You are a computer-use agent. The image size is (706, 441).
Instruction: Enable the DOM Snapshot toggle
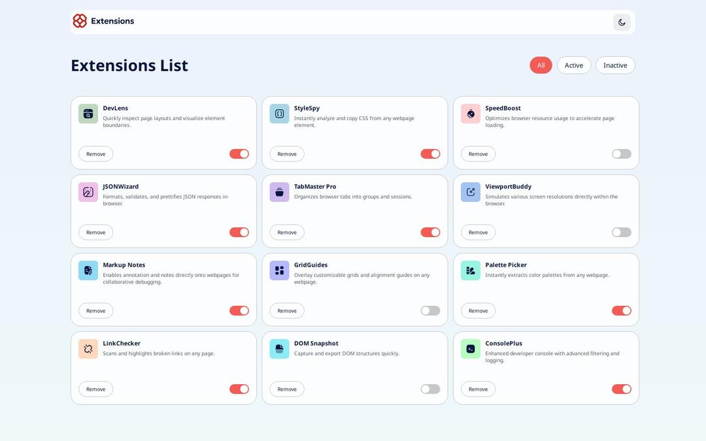click(430, 389)
